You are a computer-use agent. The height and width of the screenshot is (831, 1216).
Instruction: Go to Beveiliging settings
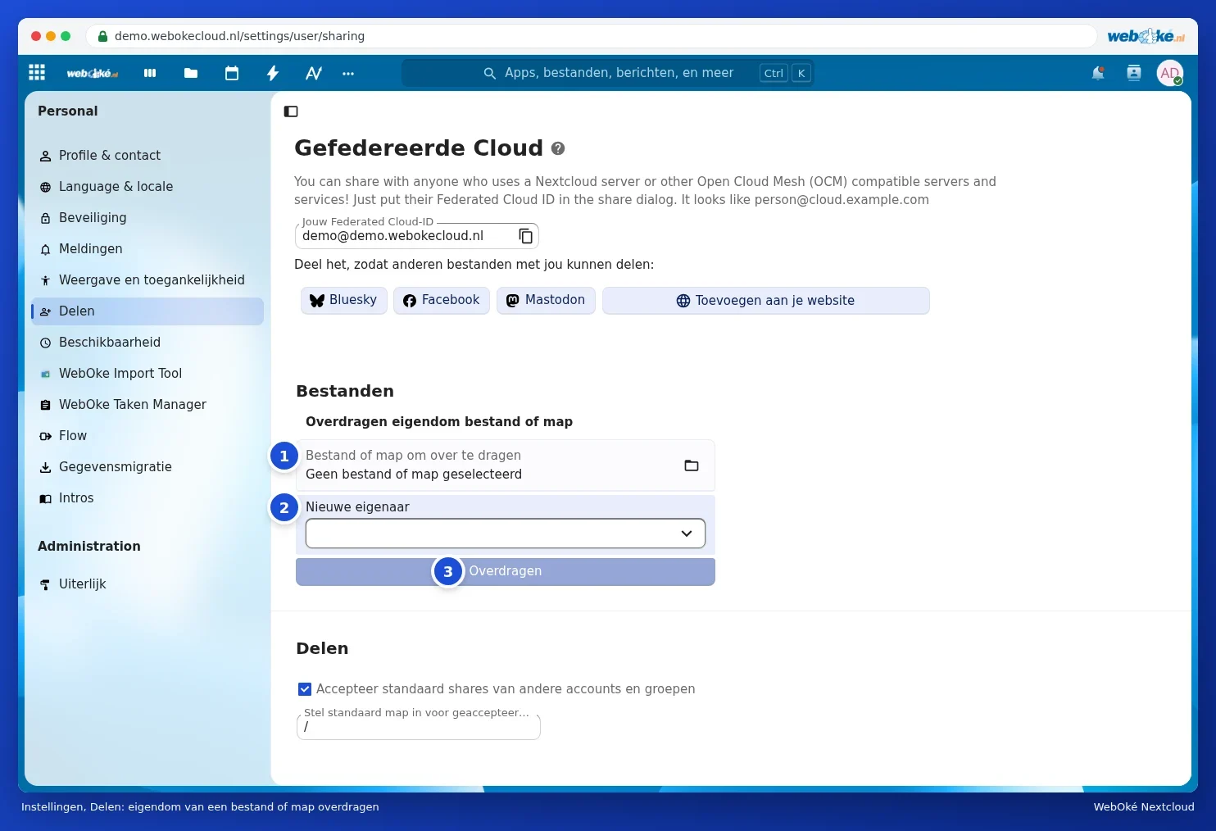[147, 218]
